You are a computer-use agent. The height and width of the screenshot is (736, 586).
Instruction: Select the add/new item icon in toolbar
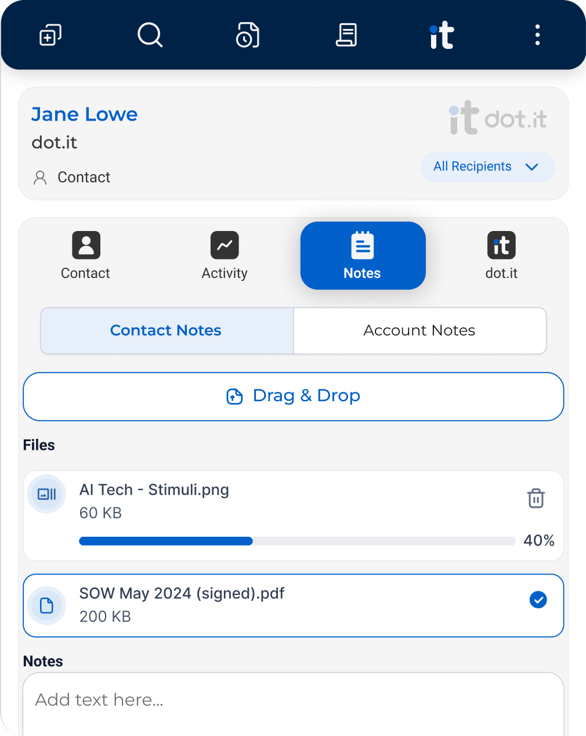[x=49, y=35]
